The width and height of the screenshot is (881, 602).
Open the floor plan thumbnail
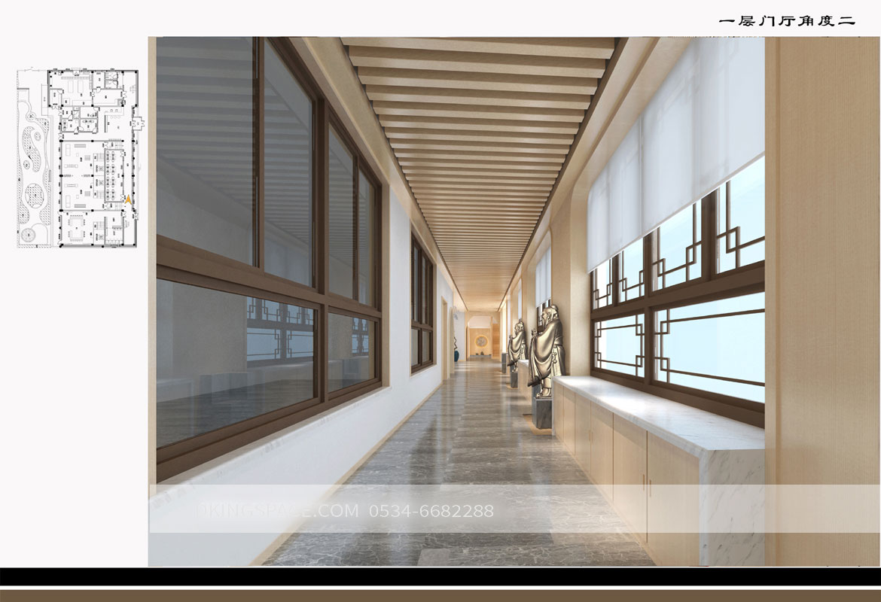[x=78, y=158]
